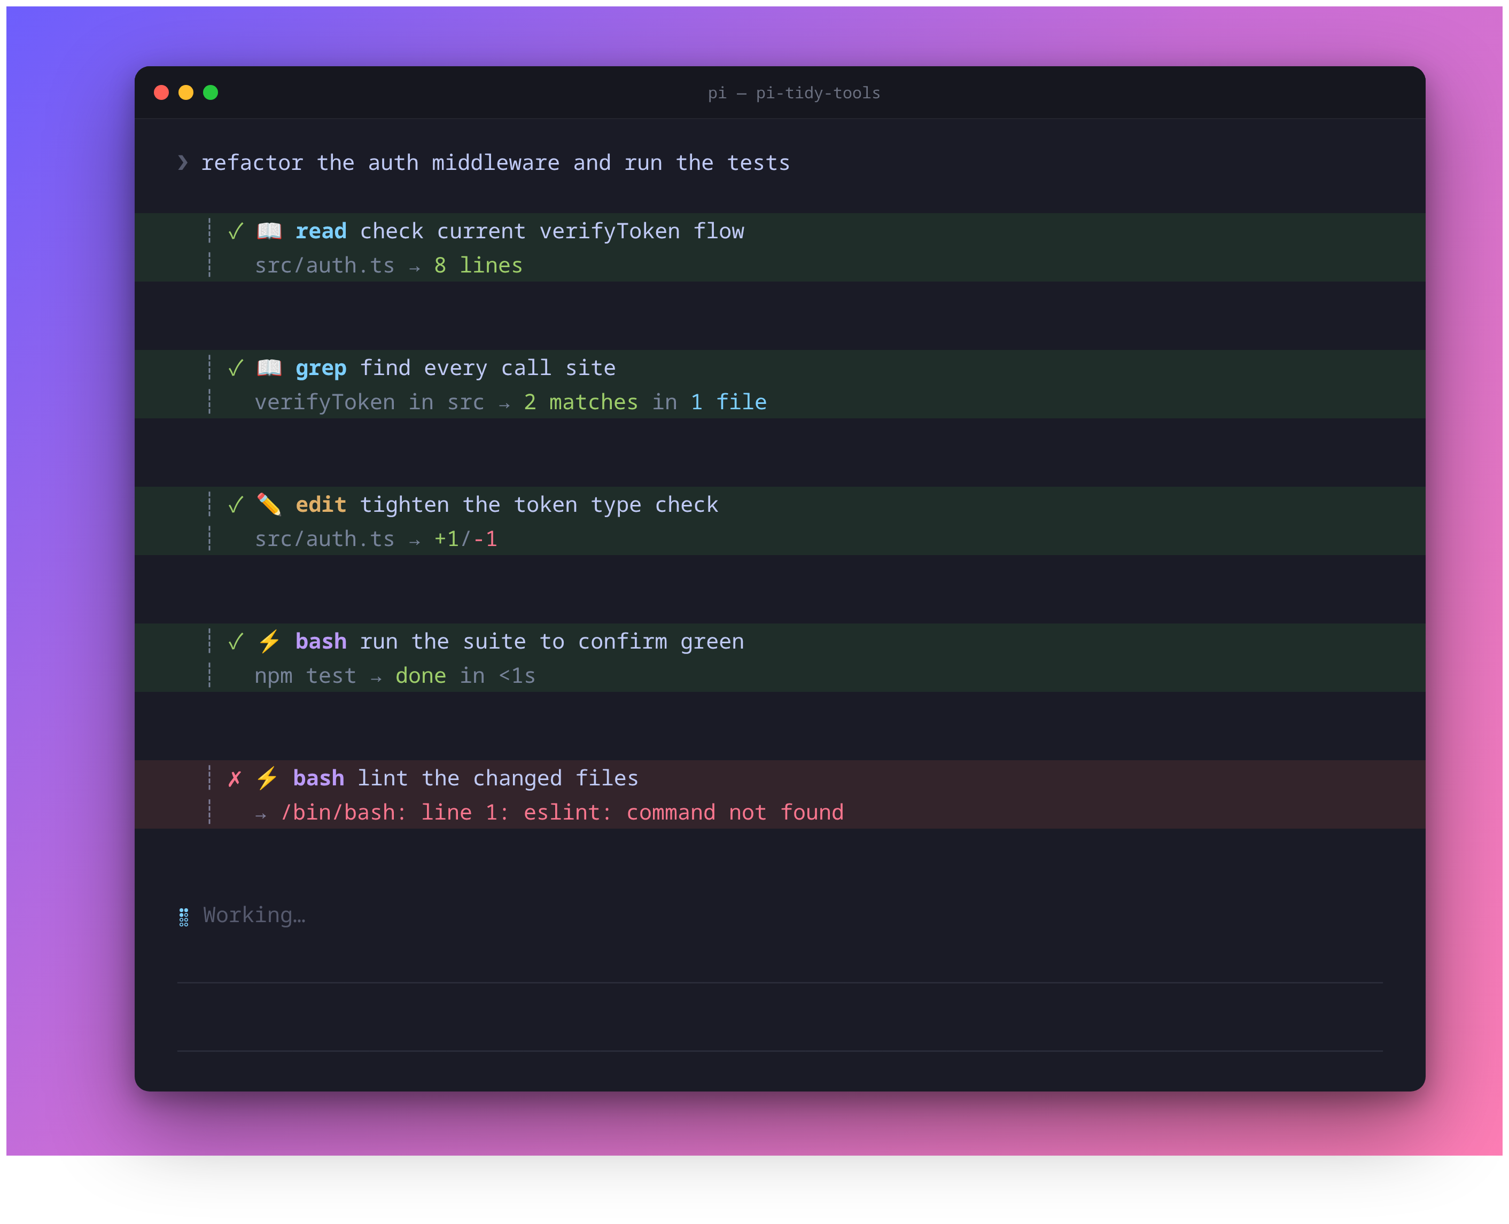Click the '8 lines' result
This screenshot has height=1224, width=1509.
pyautogui.click(x=478, y=266)
